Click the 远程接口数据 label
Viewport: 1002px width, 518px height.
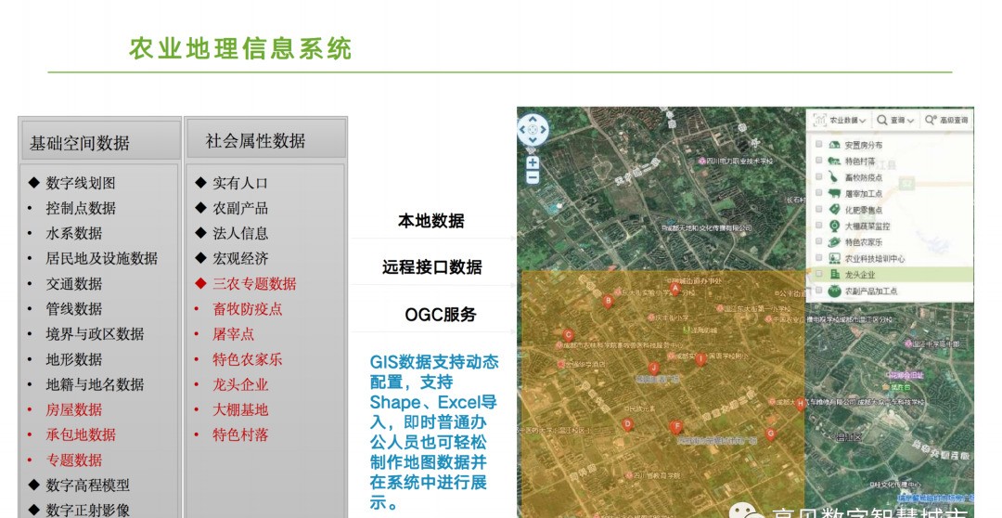[431, 267]
